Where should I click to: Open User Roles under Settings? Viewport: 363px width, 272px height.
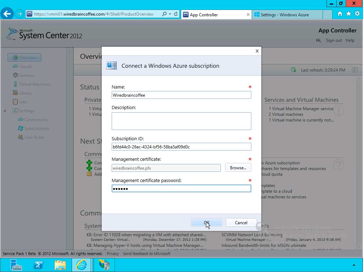click(x=31, y=137)
